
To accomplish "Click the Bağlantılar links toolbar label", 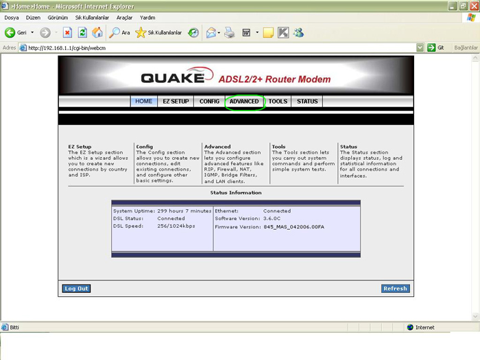I will point(466,48).
